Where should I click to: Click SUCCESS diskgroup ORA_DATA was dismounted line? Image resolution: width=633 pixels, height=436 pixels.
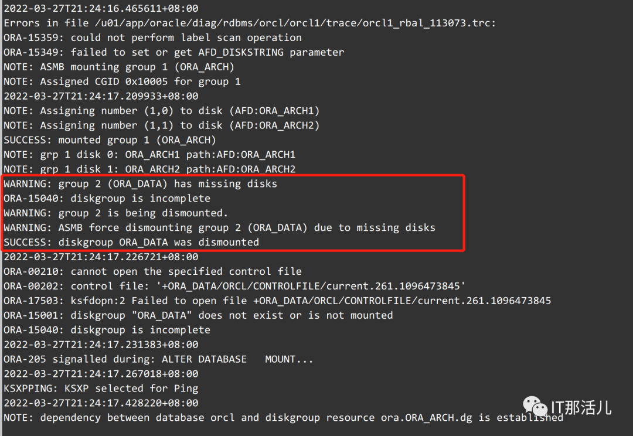point(131,242)
